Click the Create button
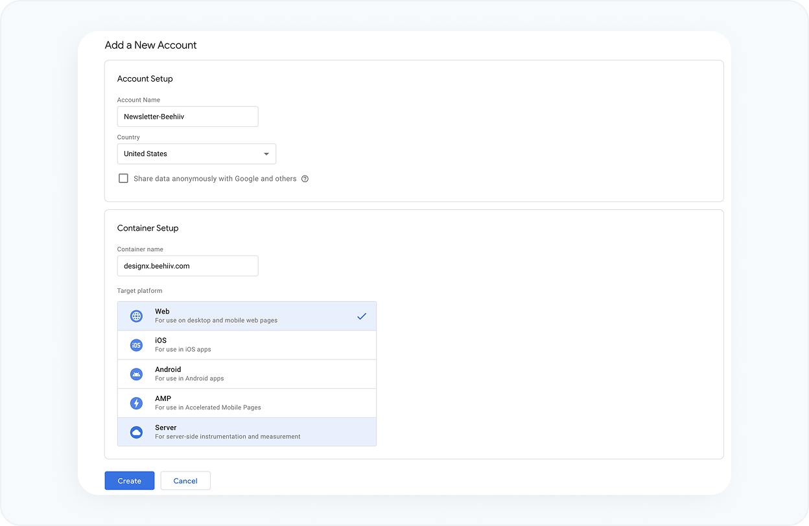Viewport: 809px width, 526px height. (129, 481)
